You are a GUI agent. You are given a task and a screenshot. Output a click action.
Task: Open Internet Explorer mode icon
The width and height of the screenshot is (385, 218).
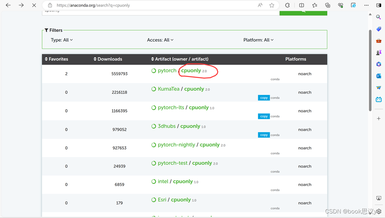(x=353, y=5)
